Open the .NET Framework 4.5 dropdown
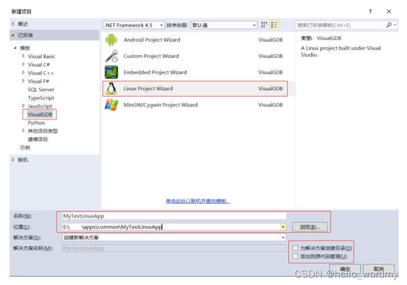 click(x=134, y=25)
